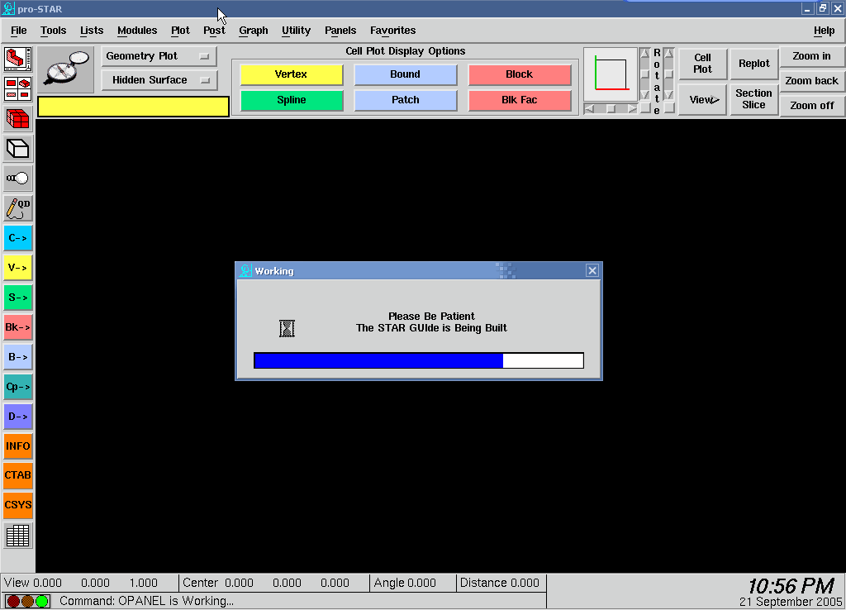Open the purple D-> tool button

click(18, 417)
